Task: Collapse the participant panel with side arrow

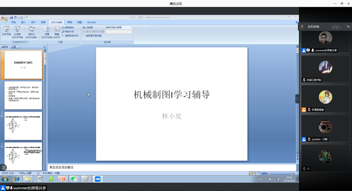Action: coord(297,98)
